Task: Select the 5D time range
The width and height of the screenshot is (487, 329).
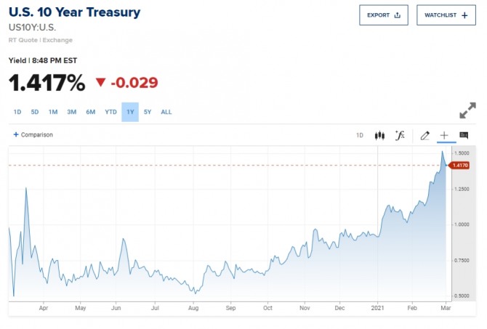Action: 35,112
